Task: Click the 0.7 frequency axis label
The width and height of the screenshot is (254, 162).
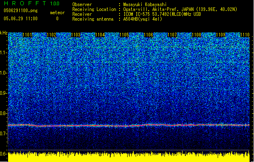Action: click(x=4, y=134)
